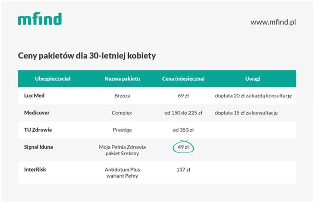Click the Brzoza package name
314x203 pixels.
122,96
